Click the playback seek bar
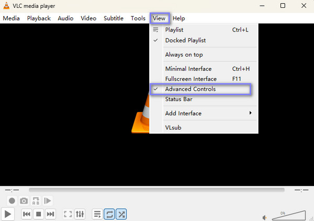This screenshot has width=314, height=221. [x=156, y=190]
